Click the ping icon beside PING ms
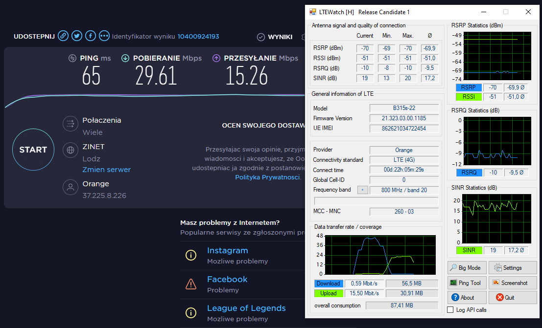542x328 pixels. point(72,58)
